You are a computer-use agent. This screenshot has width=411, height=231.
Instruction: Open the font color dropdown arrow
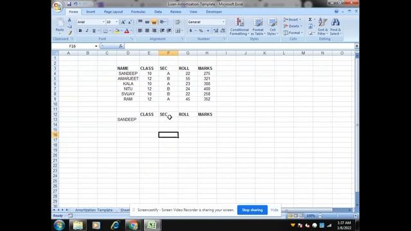coord(132,31)
